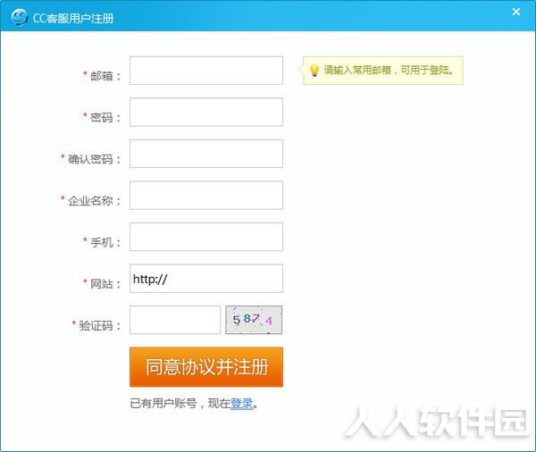Focus the 手机 phone number field
Viewport: 536px width, 452px height.
click(x=206, y=237)
